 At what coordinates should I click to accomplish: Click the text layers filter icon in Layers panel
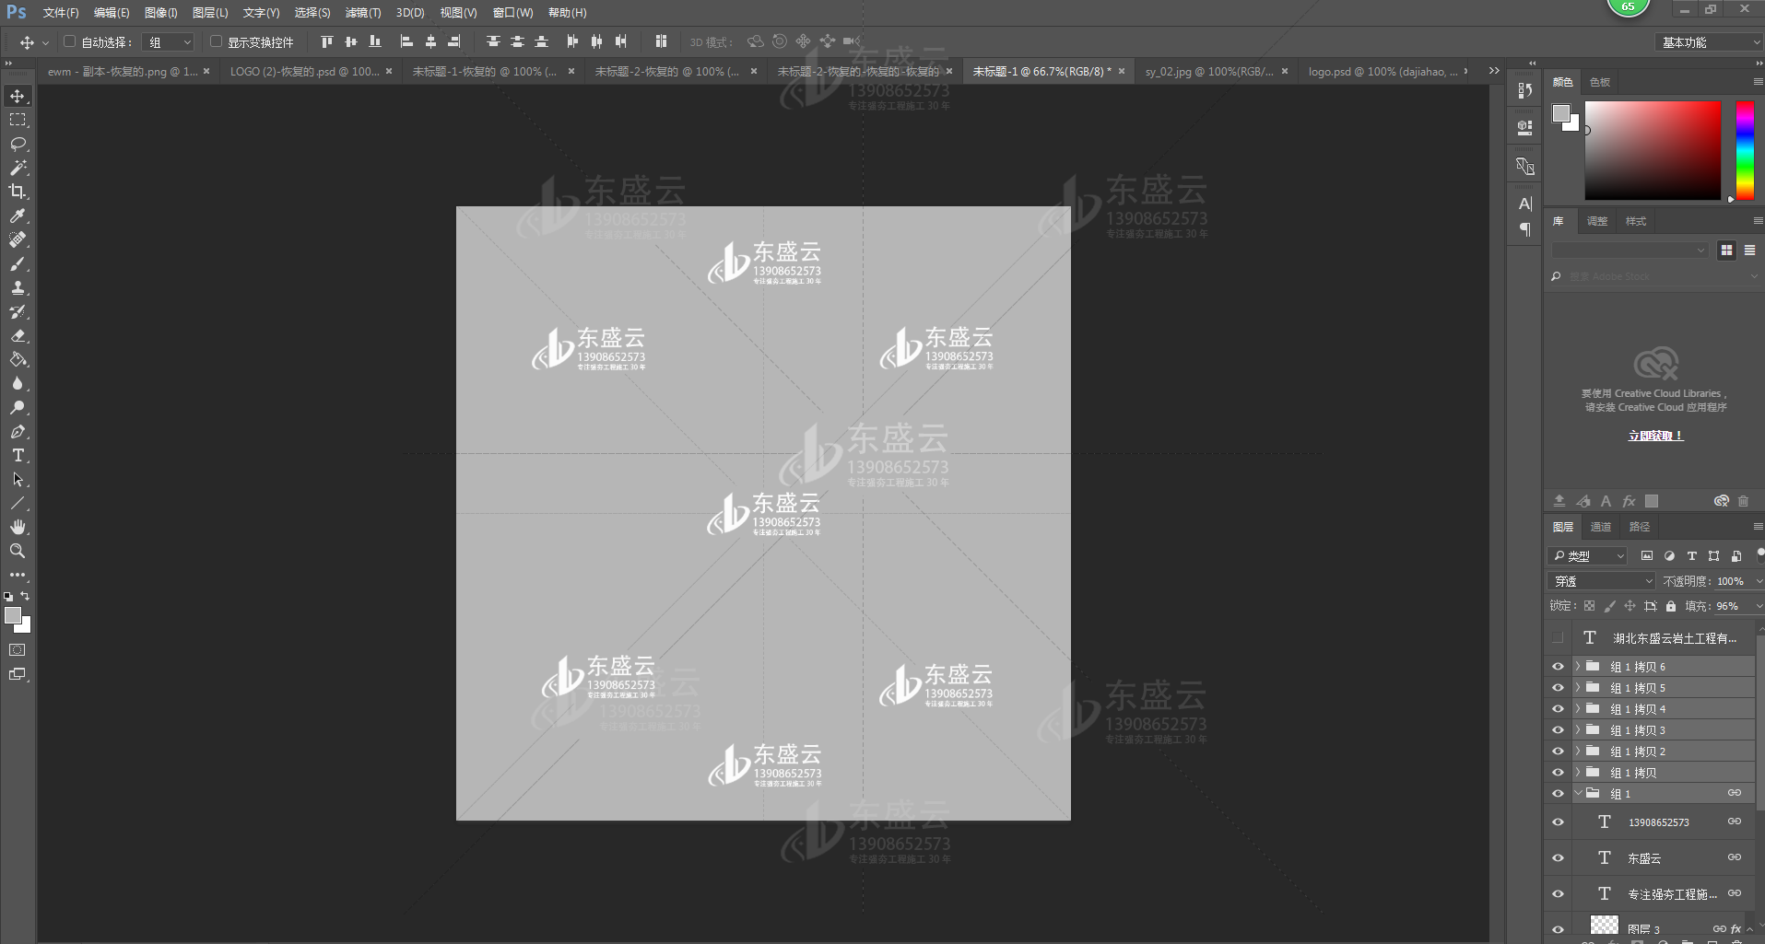[1691, 555]
